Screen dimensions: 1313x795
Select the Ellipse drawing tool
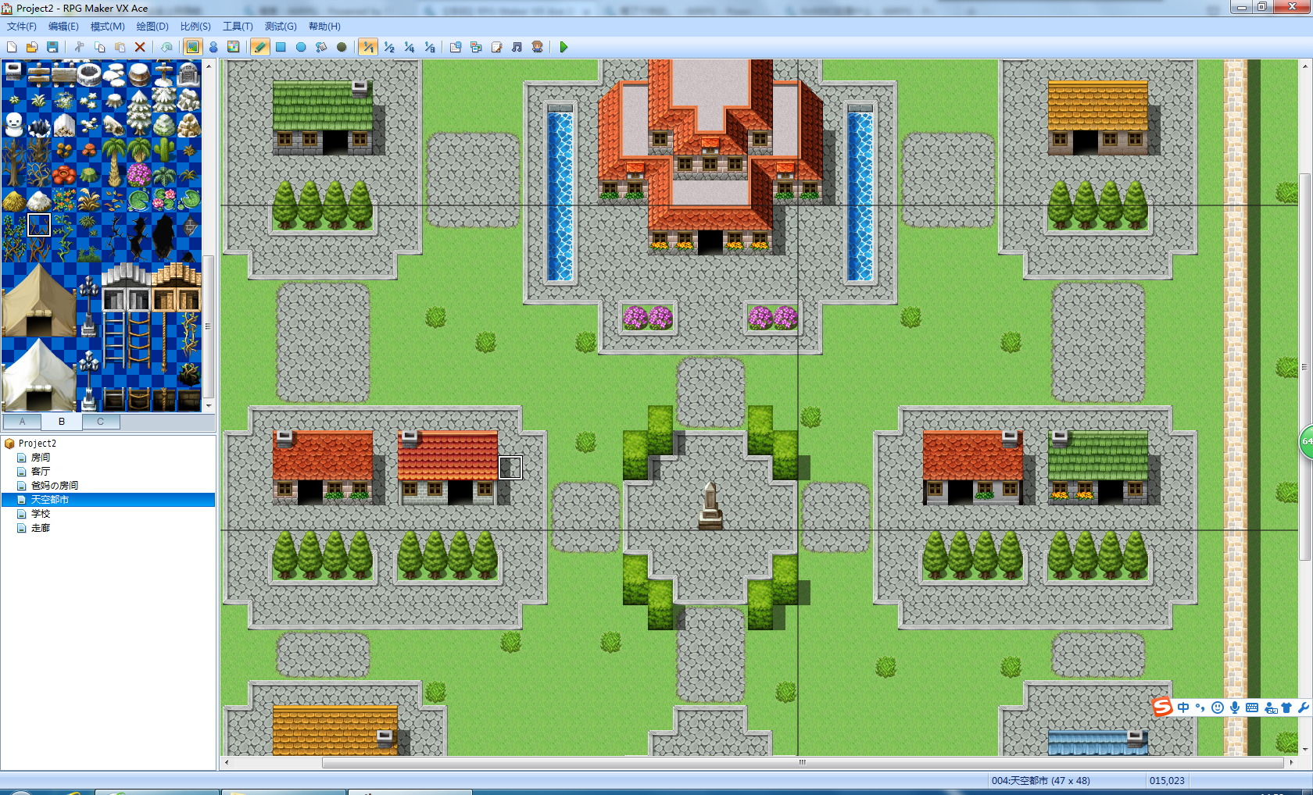301,48
